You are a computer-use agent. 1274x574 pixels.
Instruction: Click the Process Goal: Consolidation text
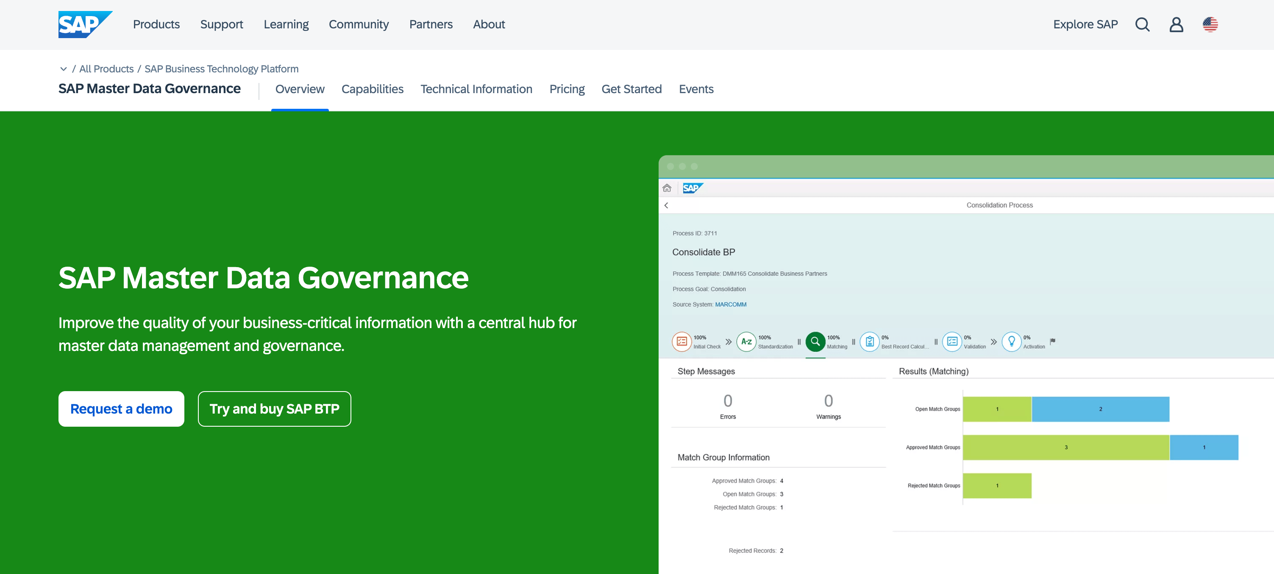tap(709, 289)
